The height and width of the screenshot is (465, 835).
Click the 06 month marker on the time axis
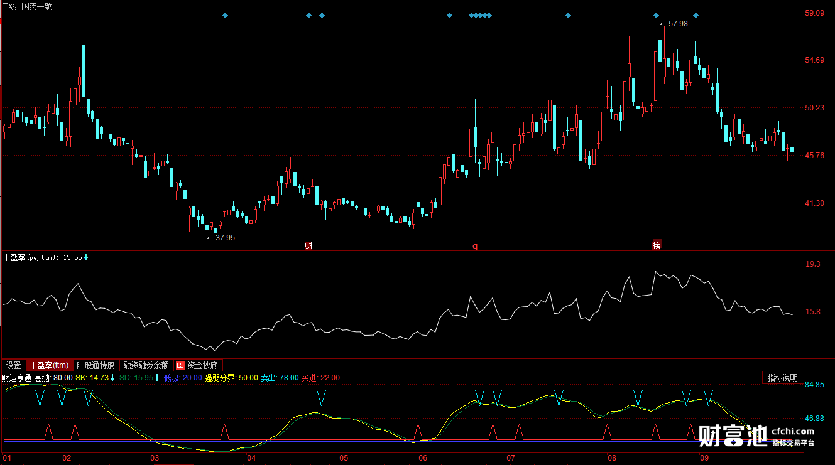tap(423, 458)
